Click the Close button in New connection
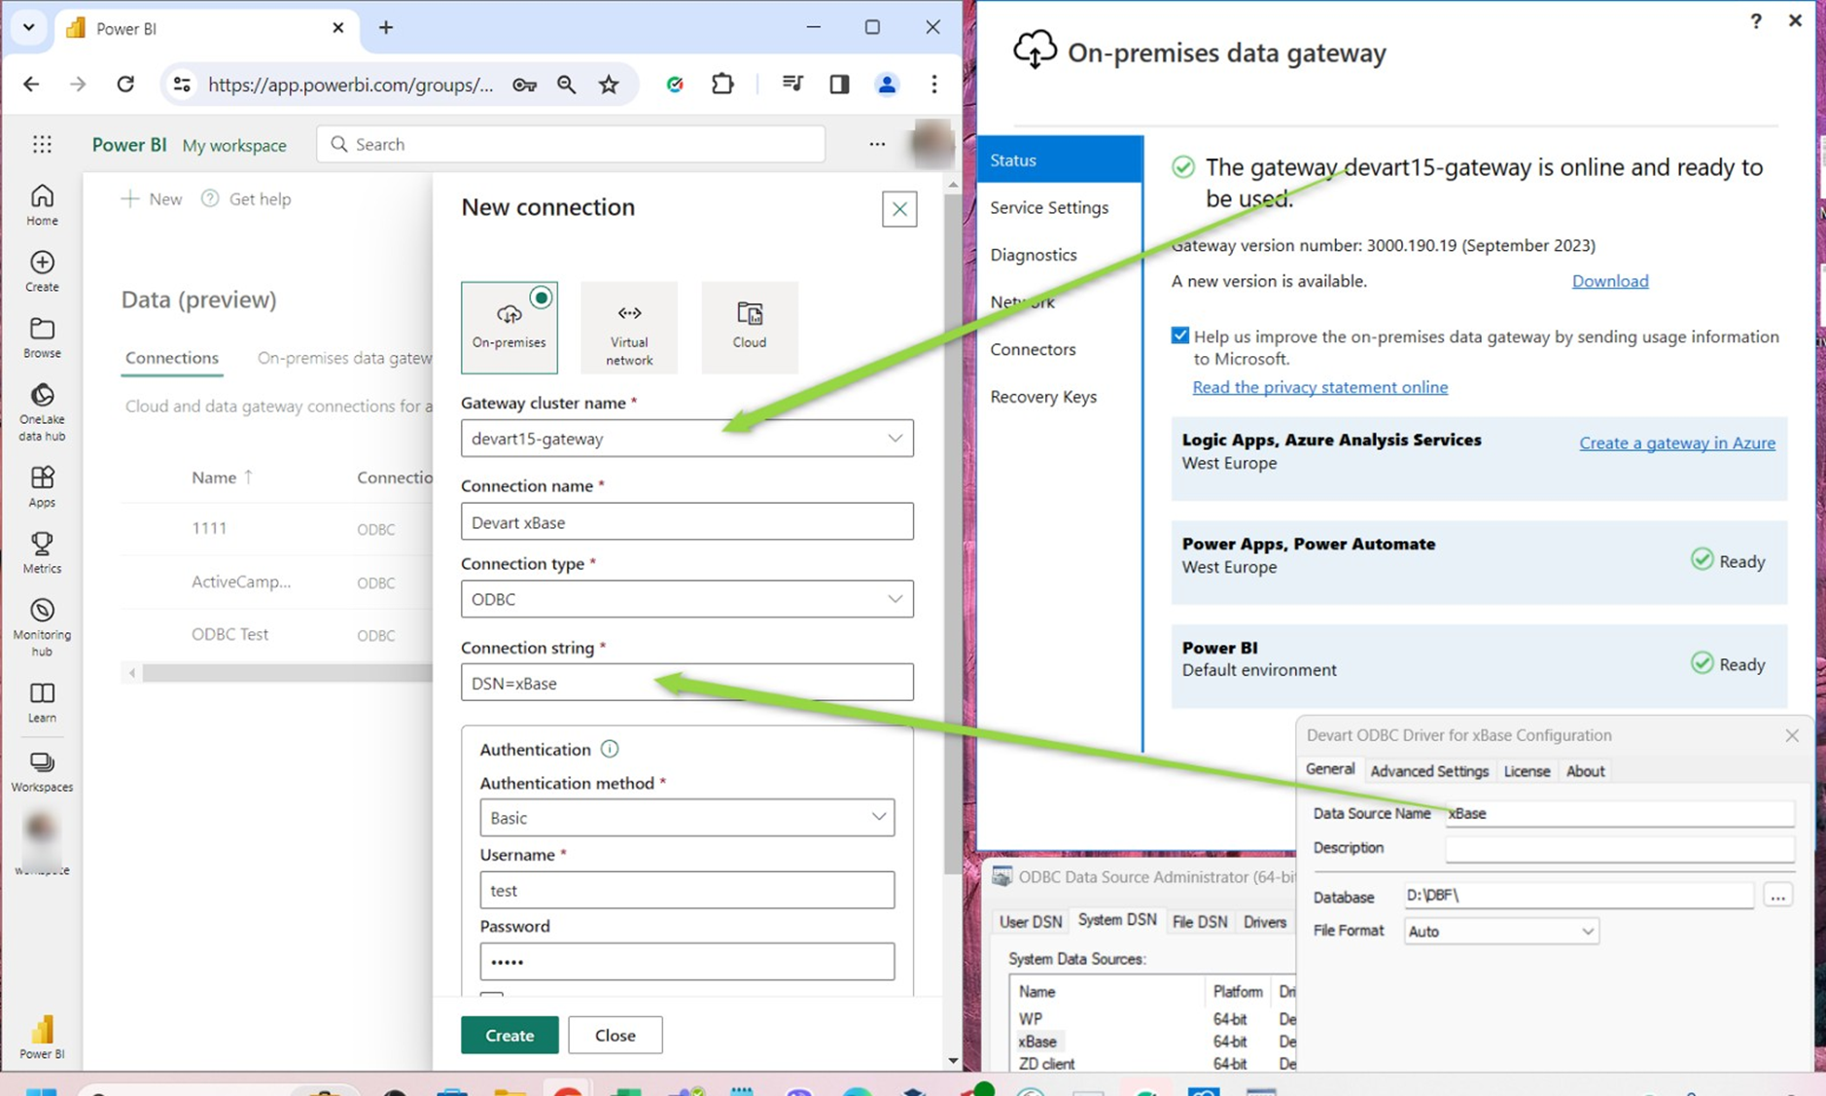This screenshot has width=1826, height=1096. tap(615, 1036)
